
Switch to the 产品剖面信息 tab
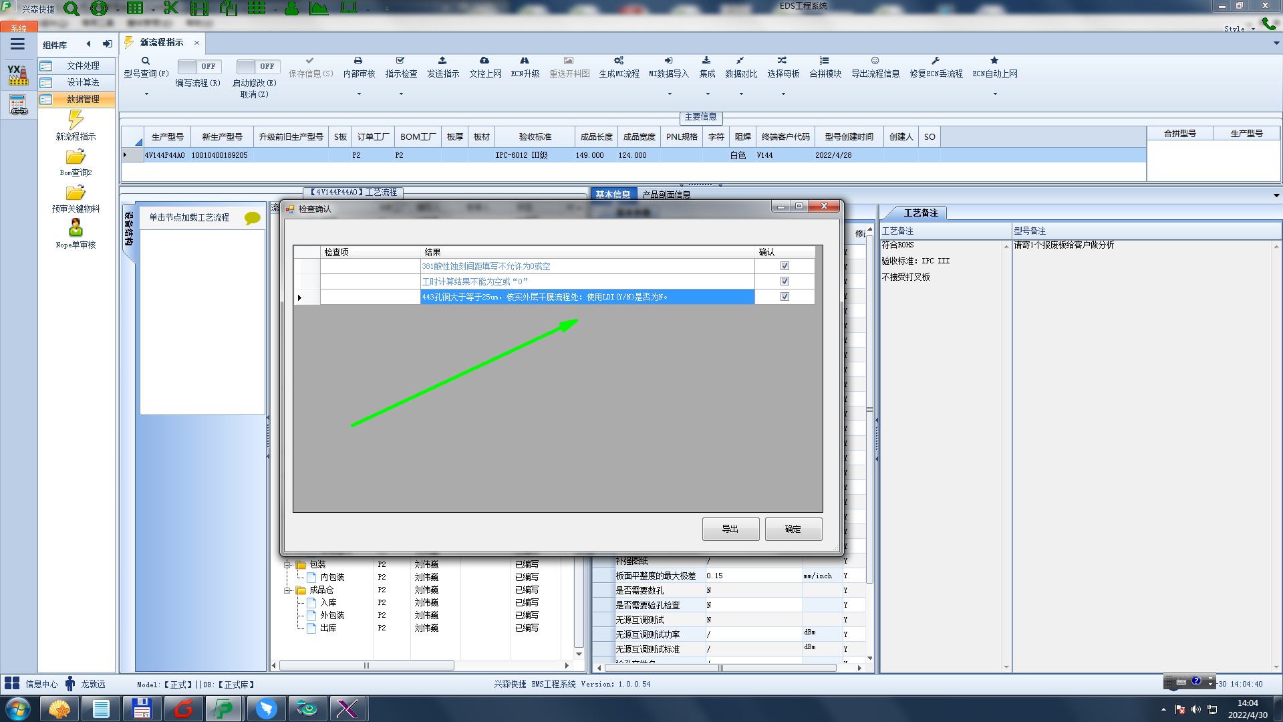coord(666,195)
